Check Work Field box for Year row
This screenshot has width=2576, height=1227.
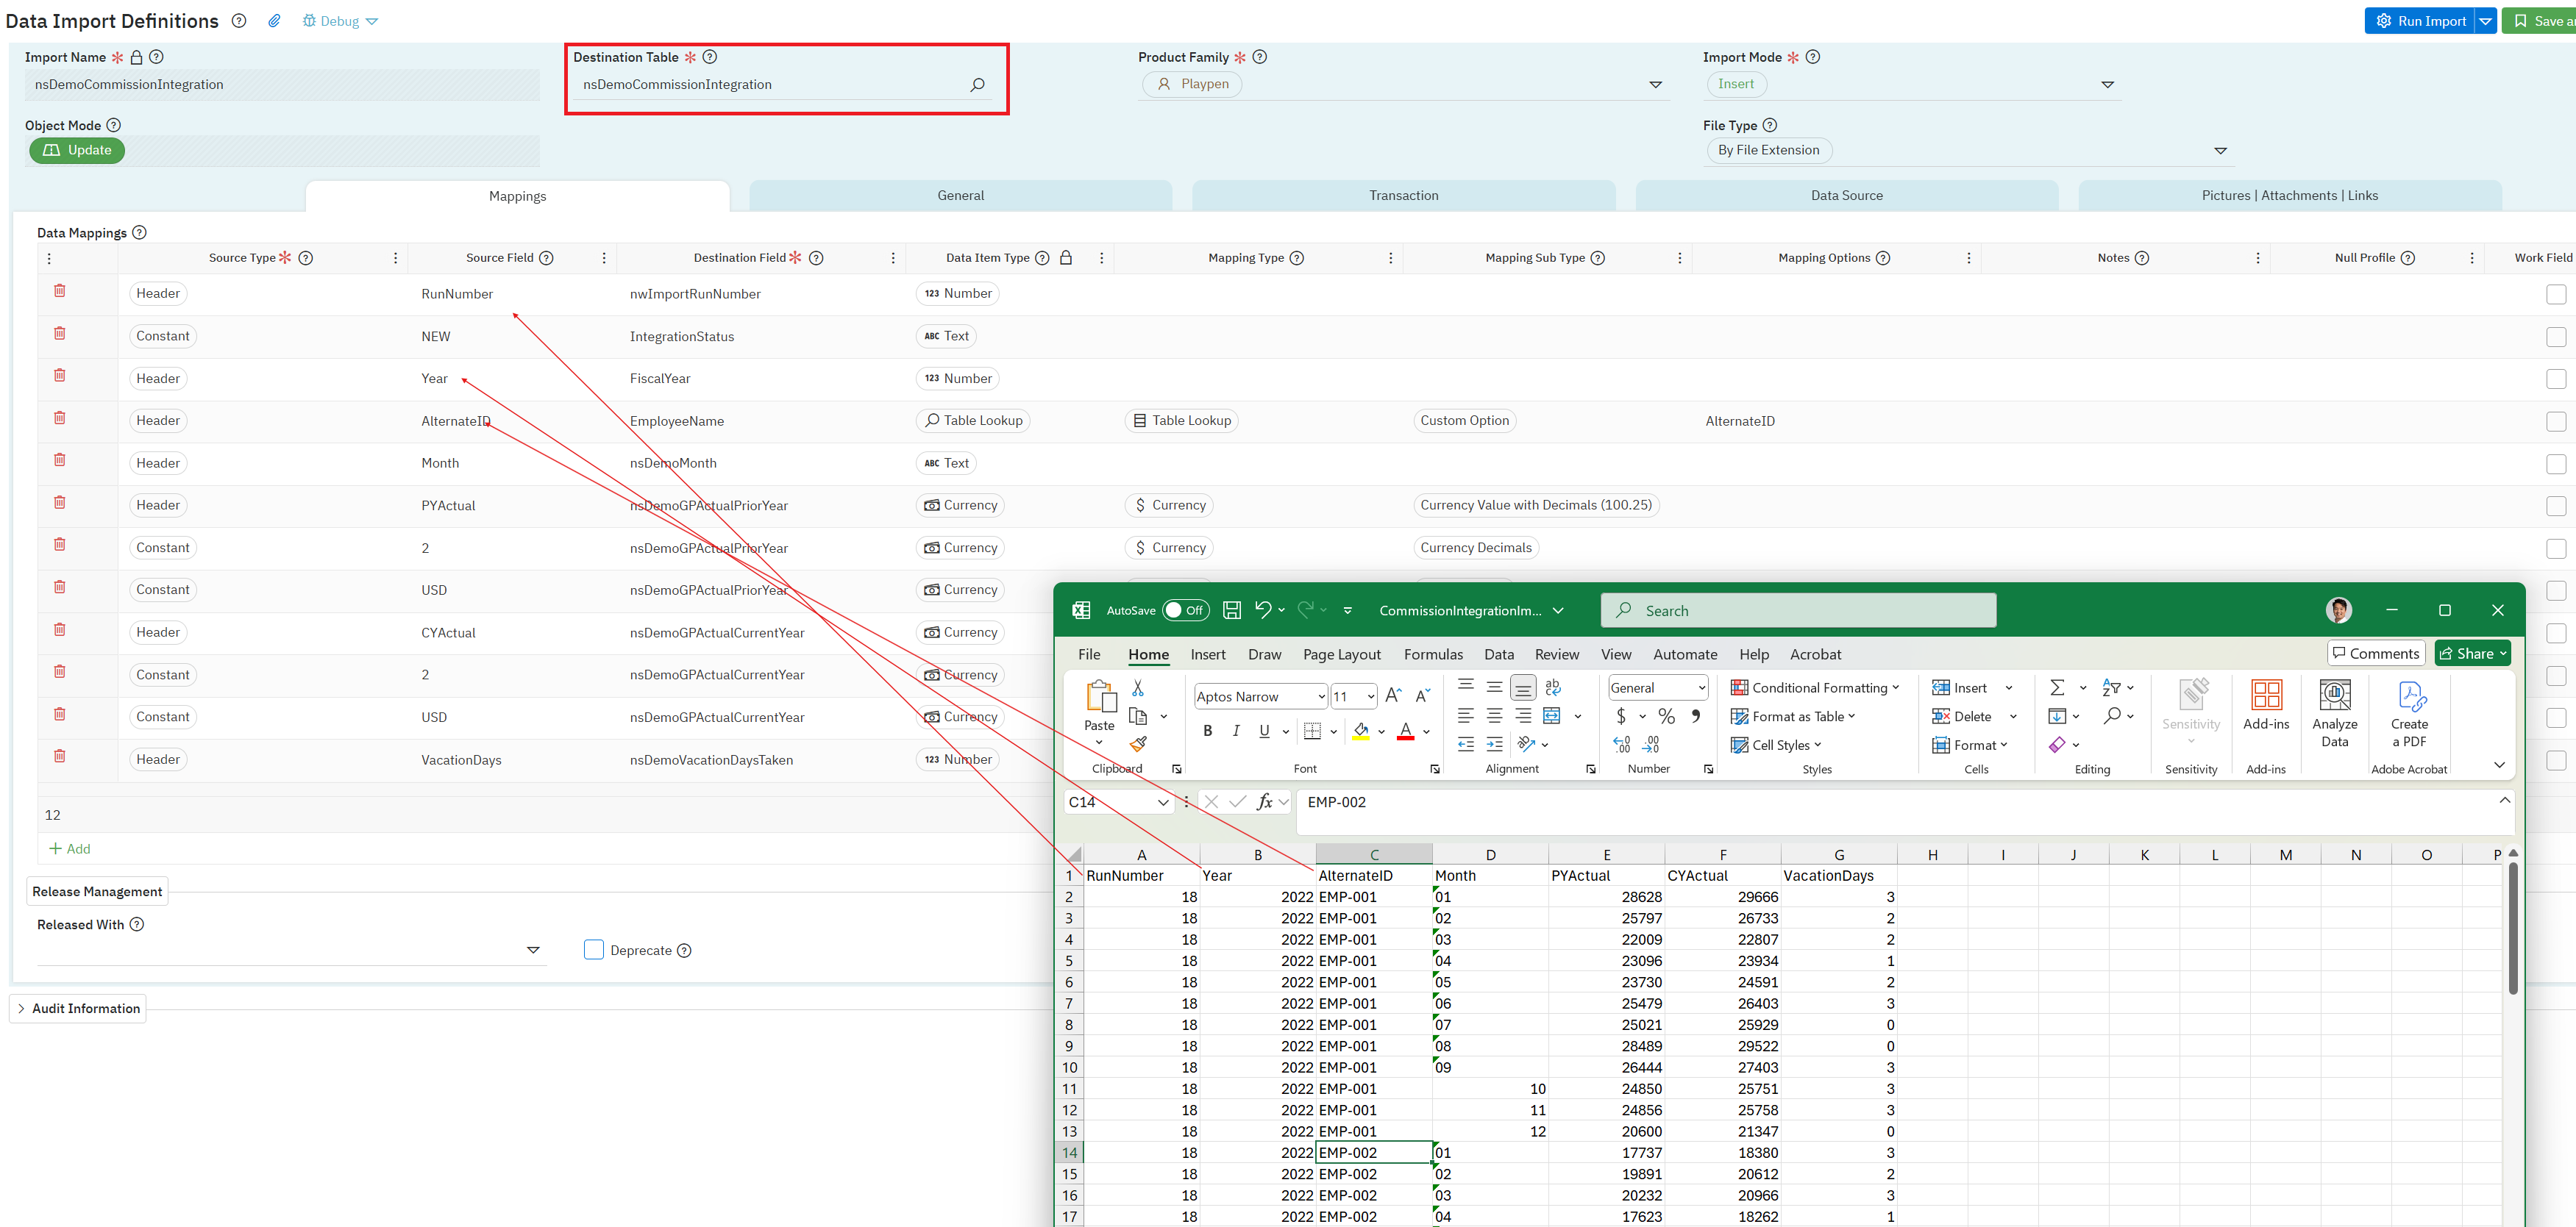pyautogui.click(x=2556, y=379)
